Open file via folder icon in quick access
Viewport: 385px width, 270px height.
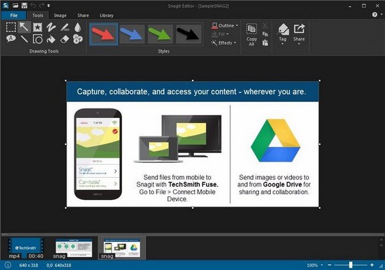point(15,5)
